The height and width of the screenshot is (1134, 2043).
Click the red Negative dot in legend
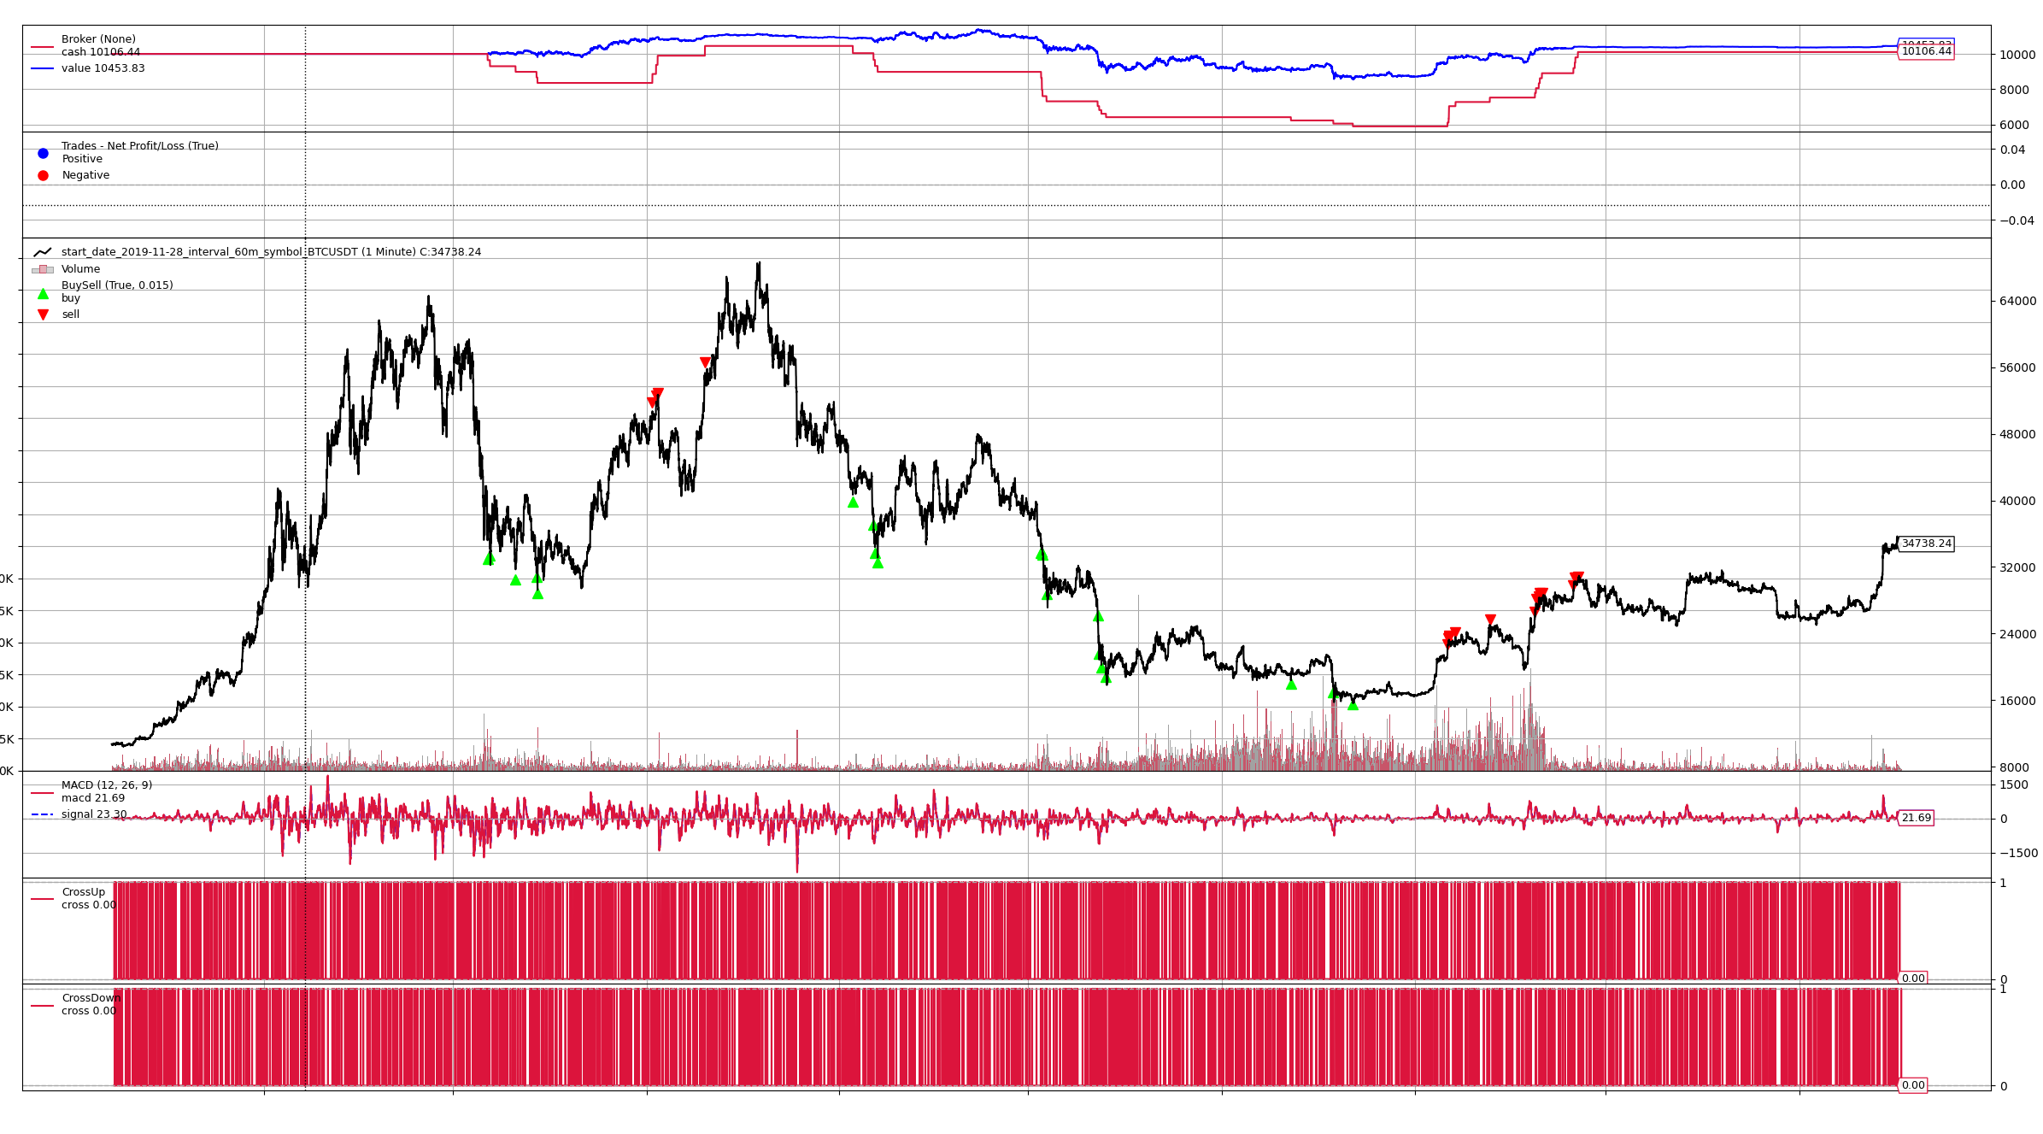point(43,175)
